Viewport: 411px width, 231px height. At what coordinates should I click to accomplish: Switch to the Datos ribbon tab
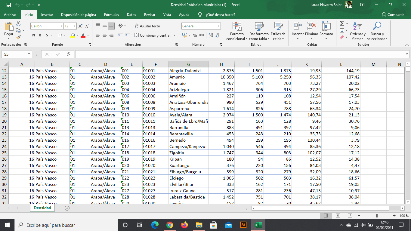tap(131, 15)
